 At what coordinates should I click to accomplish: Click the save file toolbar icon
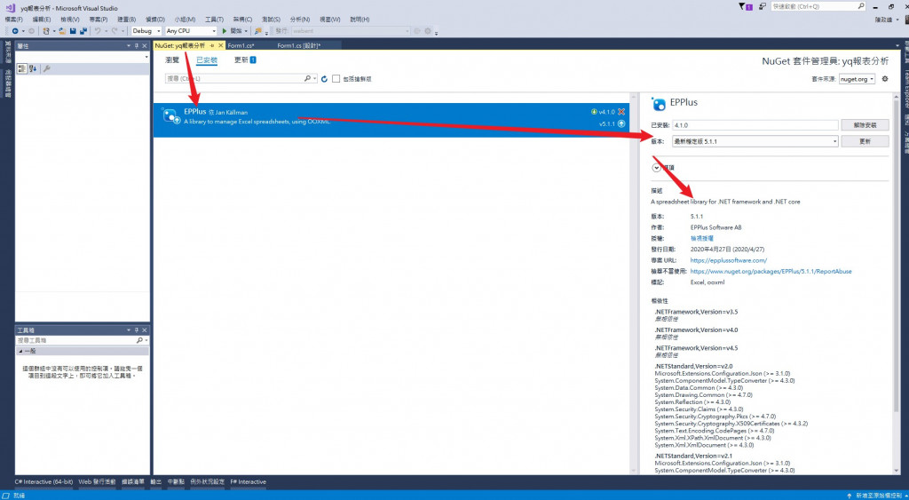coord(73,31)
